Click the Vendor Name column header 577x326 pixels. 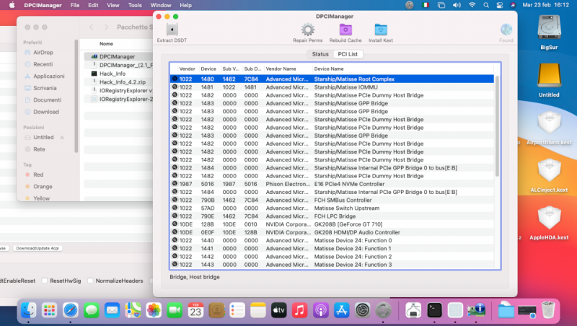coord(281,69)
